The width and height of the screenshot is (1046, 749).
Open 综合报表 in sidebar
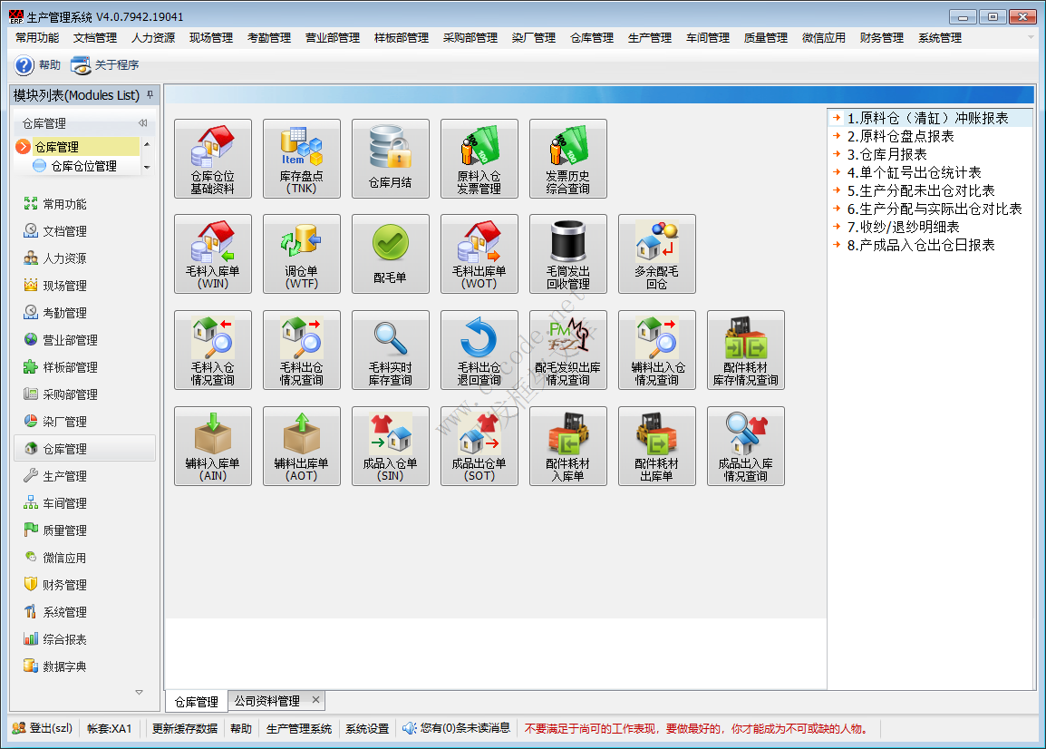tap(64, 639)
